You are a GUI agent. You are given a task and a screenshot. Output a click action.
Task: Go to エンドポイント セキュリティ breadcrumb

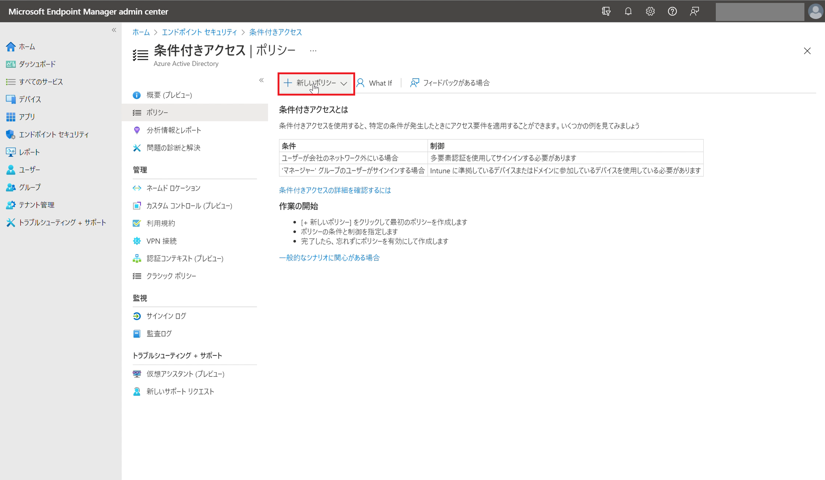pyautogui.click(x=200, y=32)
